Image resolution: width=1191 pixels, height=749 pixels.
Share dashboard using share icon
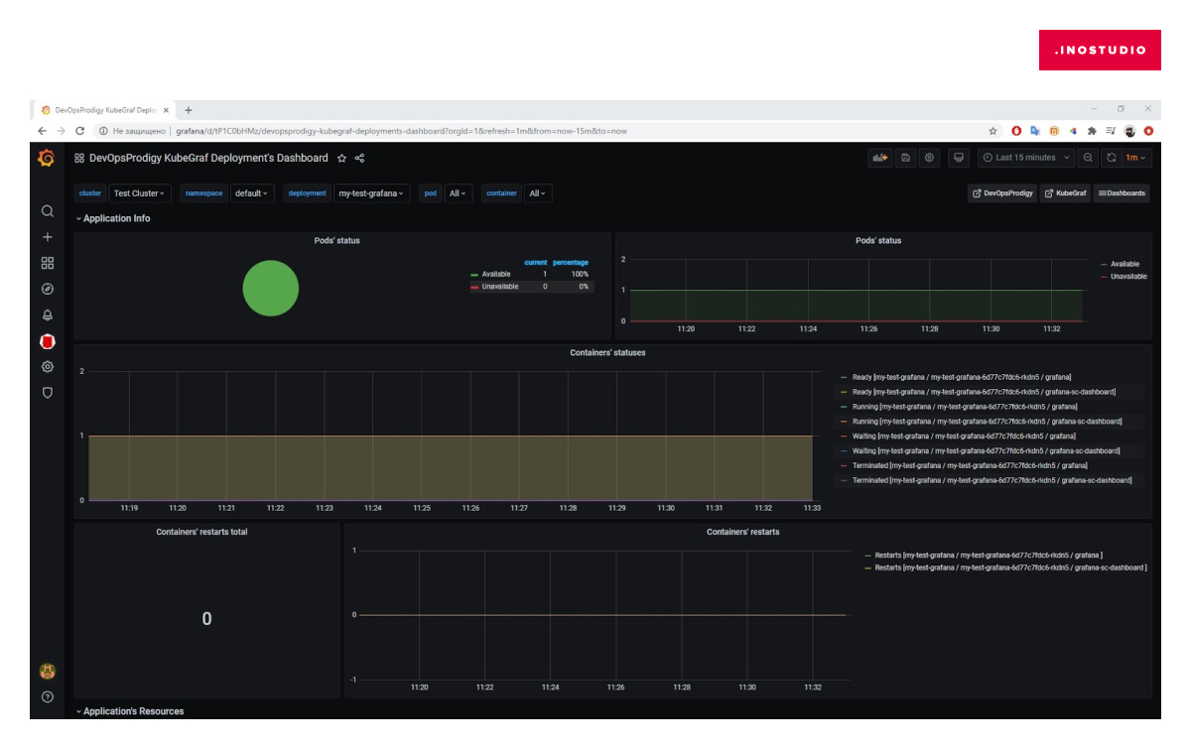click(359, 158)
